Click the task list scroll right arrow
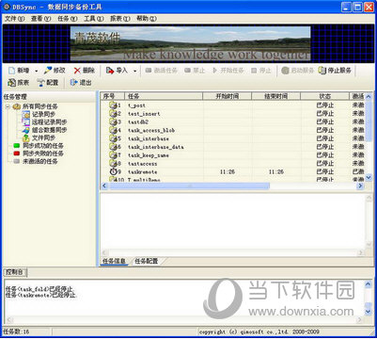The width and height of the screenshot is (377, 339). tap(360, 186)
